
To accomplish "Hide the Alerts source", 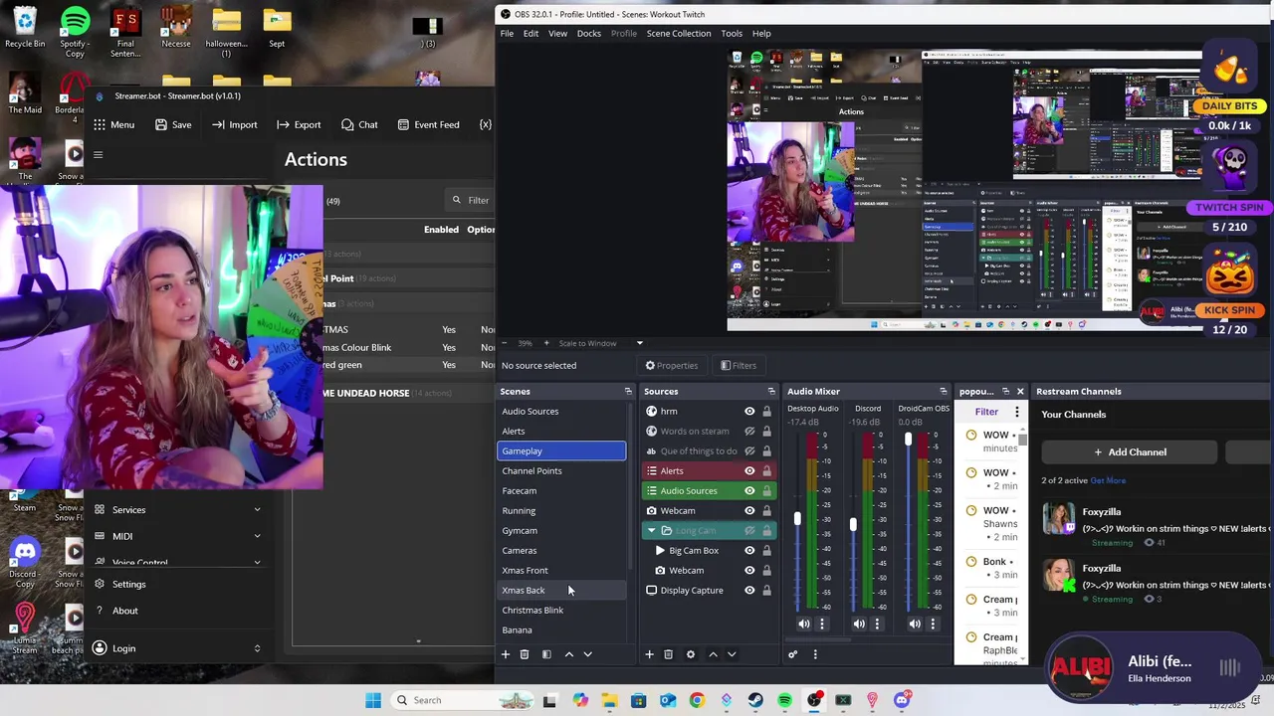I will click(749, 470).
